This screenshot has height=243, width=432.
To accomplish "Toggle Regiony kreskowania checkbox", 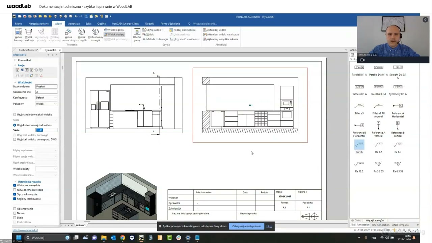I will 15,199.
